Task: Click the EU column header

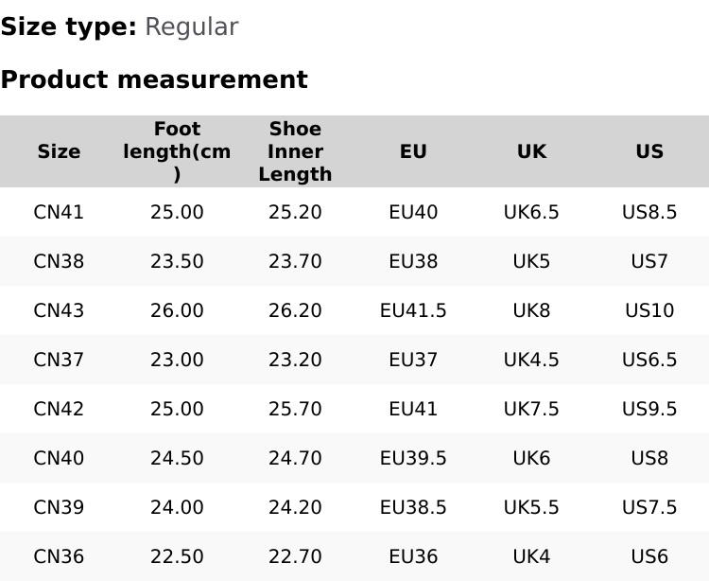Action: point(413,151)
